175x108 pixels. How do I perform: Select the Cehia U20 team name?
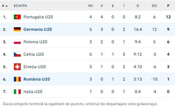tap(33, 54)
